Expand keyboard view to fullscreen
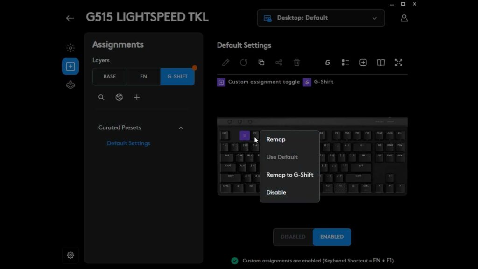The image size is (478, 269). pos(399,63)
